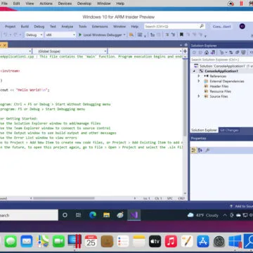This screenshot has width=253, height=253.
Task: Click the Windows taskbar search box
Action: pyautogui.click(x=29, y=215)
